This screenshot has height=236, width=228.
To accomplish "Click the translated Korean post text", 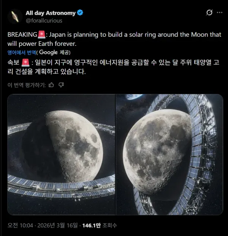I will [113, 67].
